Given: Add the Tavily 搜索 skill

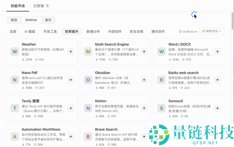Looking at the screenshot, I should [x=71, y=108].
